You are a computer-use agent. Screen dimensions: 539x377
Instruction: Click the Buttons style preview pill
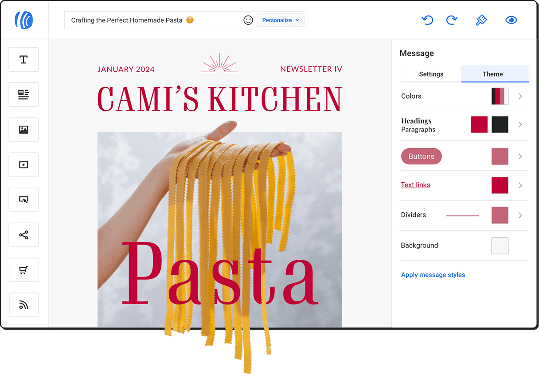422,156
